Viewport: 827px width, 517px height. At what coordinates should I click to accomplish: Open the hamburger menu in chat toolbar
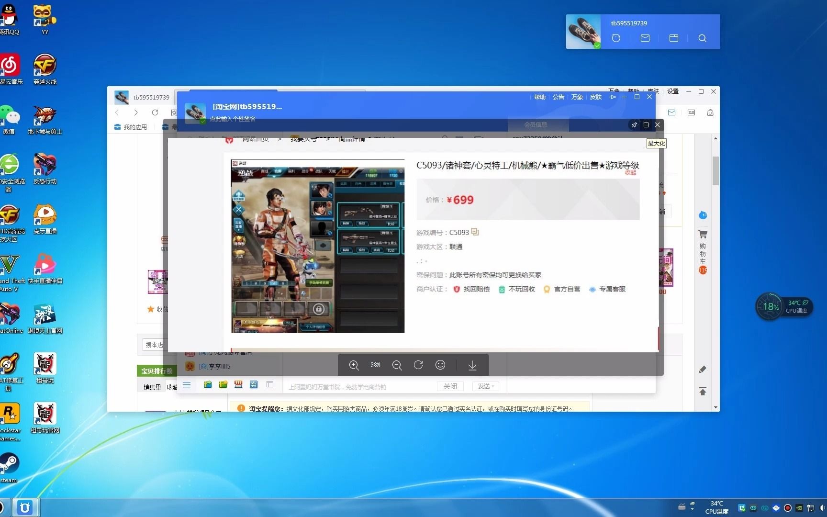187,384
